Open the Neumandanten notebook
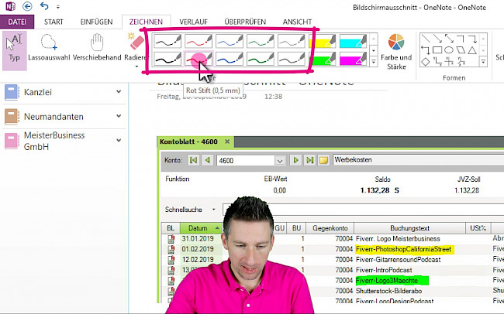504x314 pixels. pyautogui.click(x=54, y=117)
